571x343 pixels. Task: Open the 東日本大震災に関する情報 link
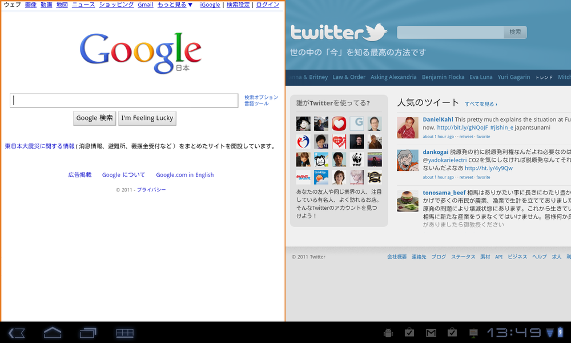pos(40,146)
